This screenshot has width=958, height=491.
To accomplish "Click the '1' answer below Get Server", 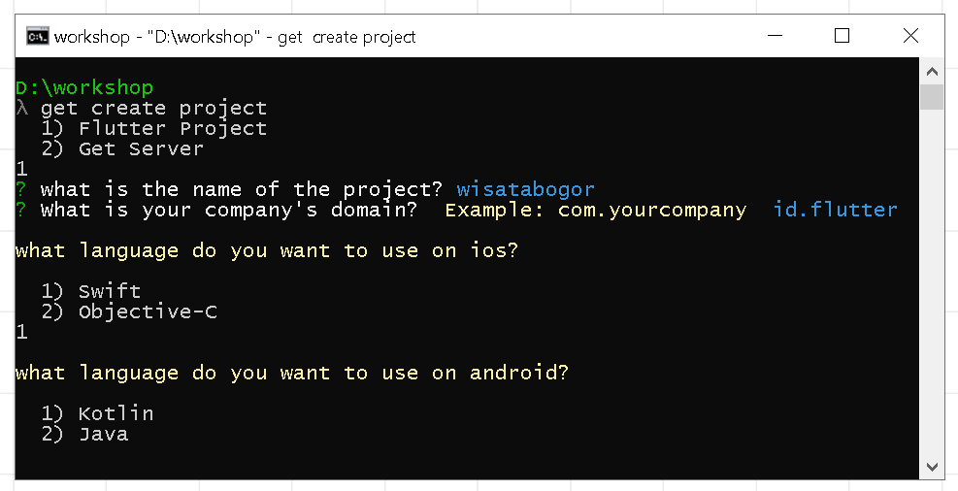I will coord(22,169).
